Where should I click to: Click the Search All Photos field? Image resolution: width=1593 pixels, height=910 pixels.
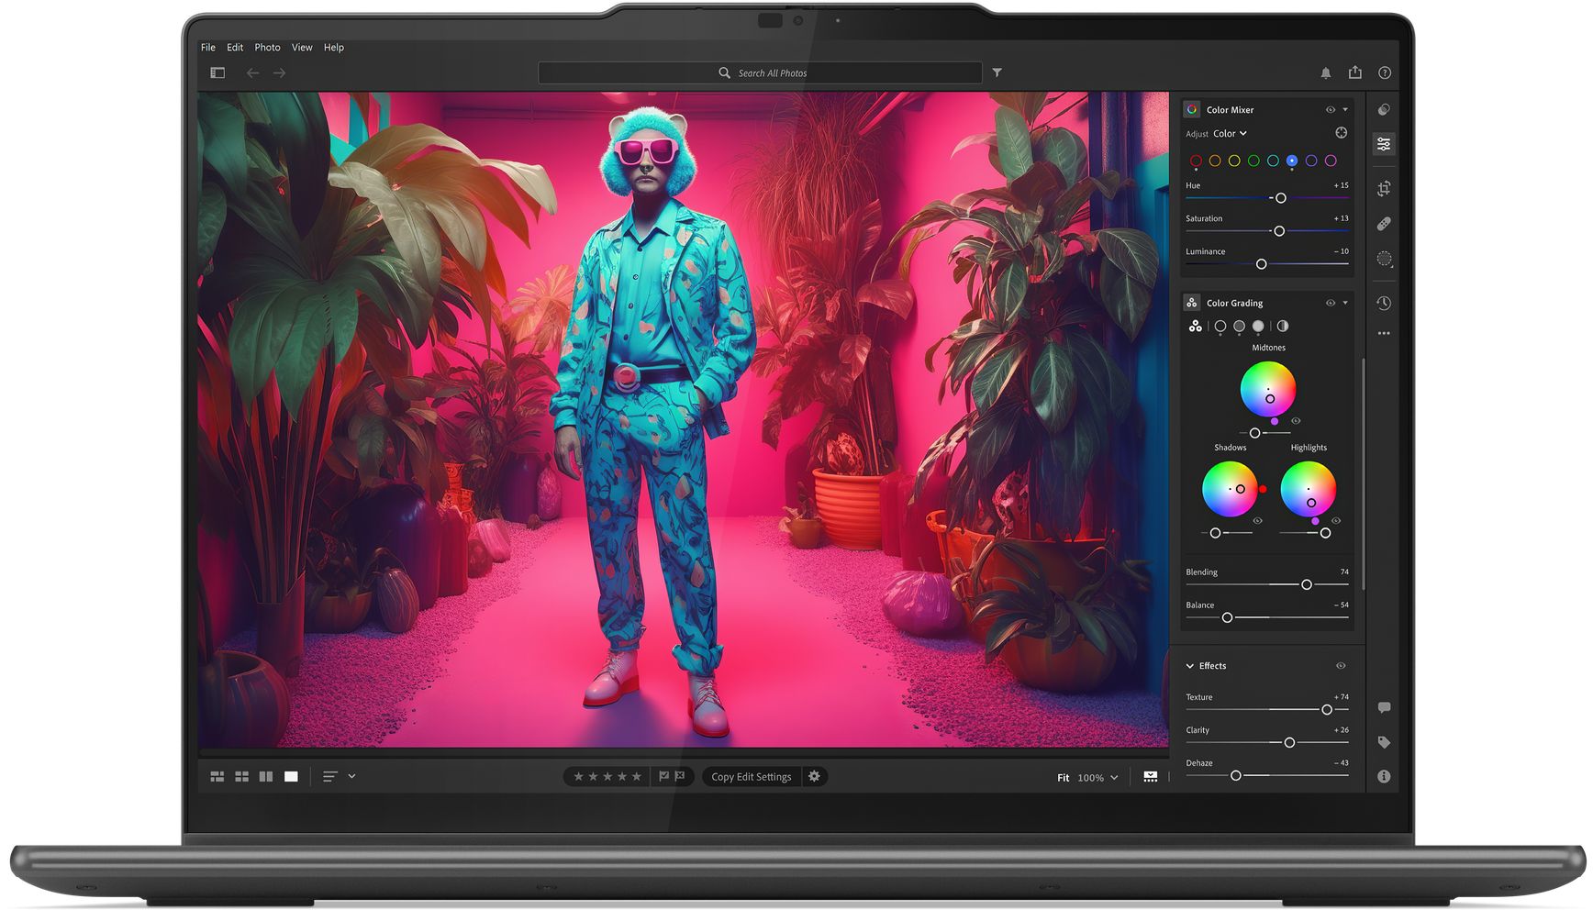click(x=760, y=73)
